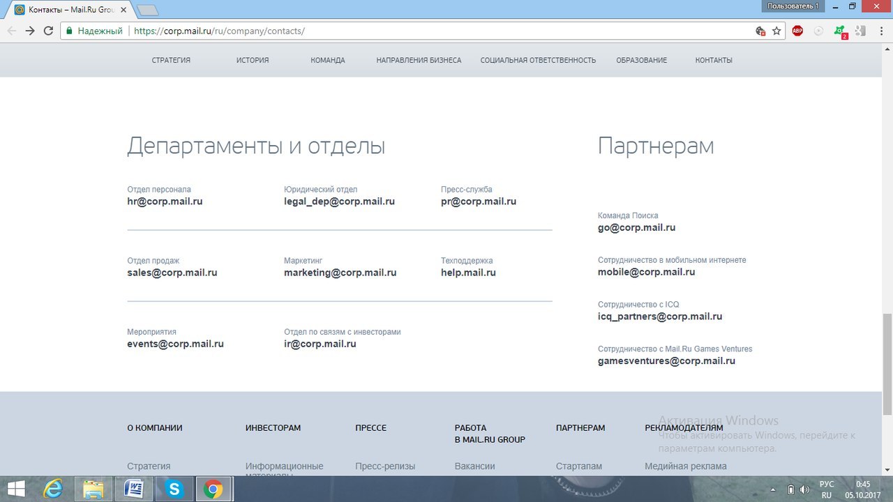Launch Internet Explorer from the taskbar

(x=54, y=489)
